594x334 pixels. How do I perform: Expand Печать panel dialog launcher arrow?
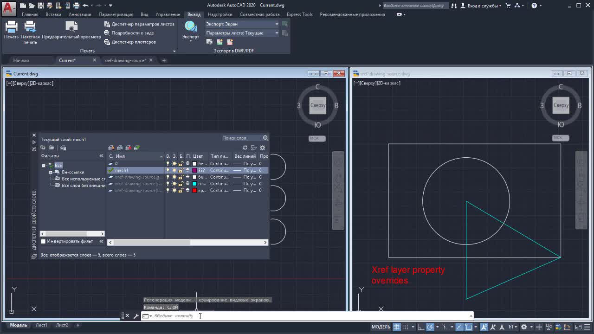[x=174, y=51]
